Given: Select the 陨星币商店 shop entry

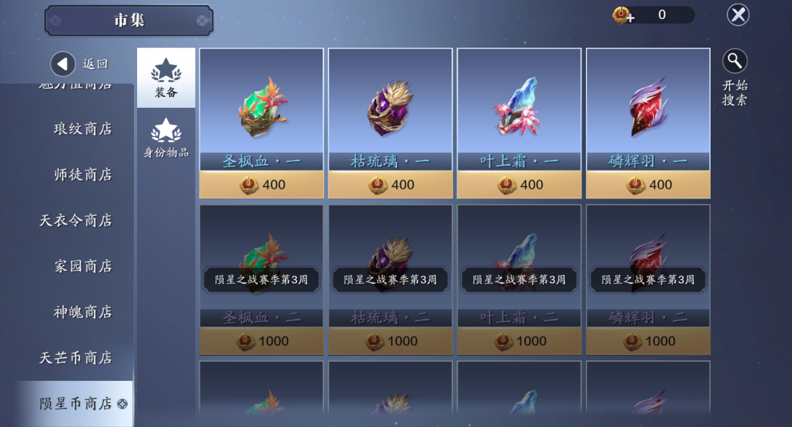Looking at the screenshot, I should coord(76,404).
